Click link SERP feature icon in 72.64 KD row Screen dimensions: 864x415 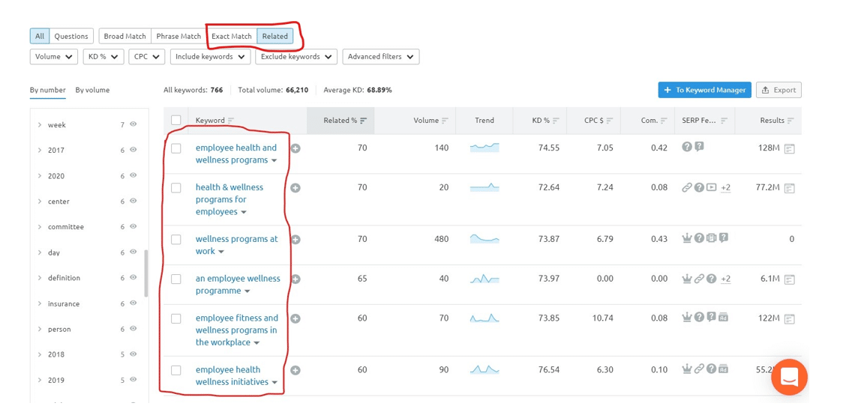[686, 187]
